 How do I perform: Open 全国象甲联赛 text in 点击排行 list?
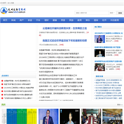coord(17,81)
